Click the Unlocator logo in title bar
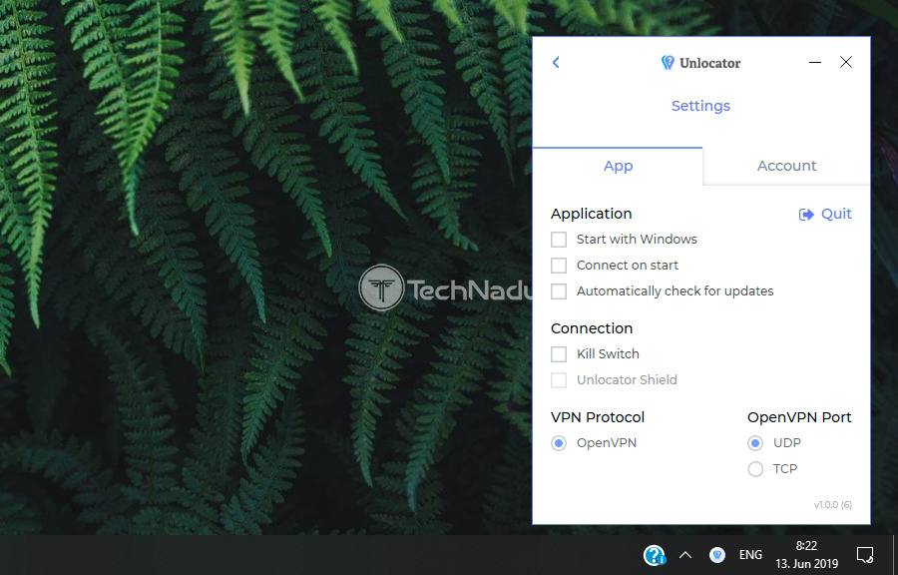 click(x=700, y=63)
